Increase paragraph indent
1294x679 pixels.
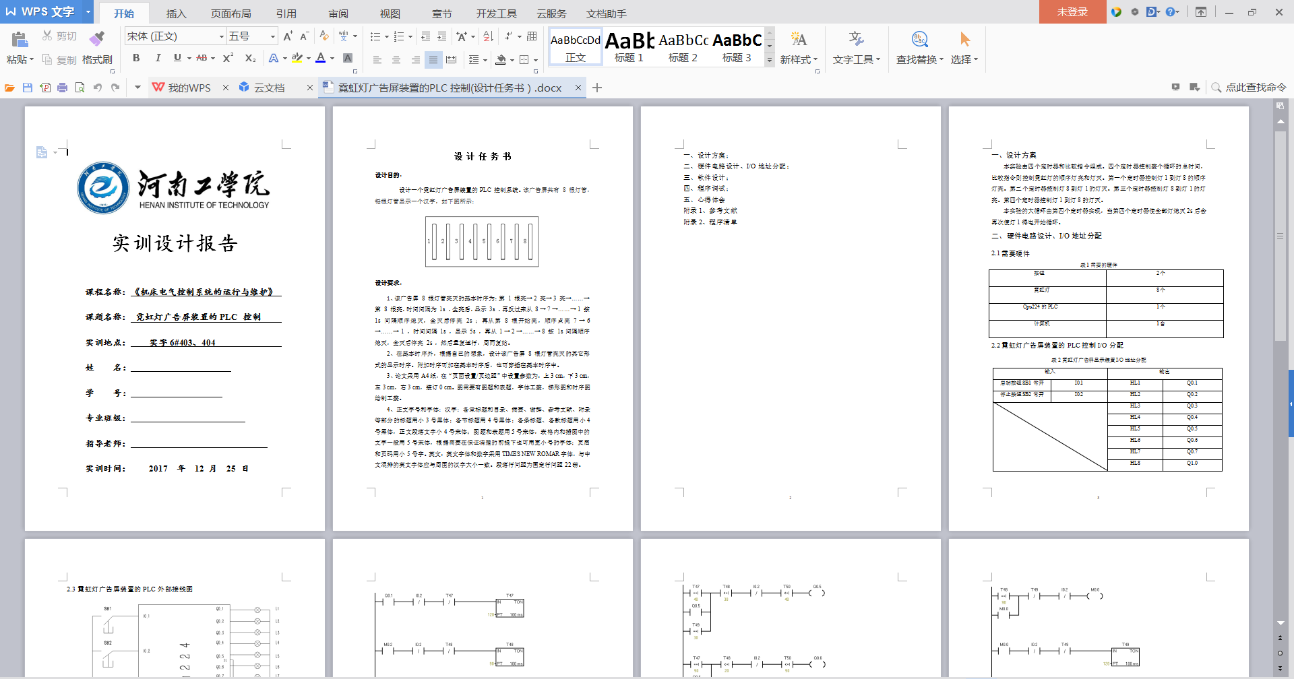pyautogui.click(x=442, y=36)
